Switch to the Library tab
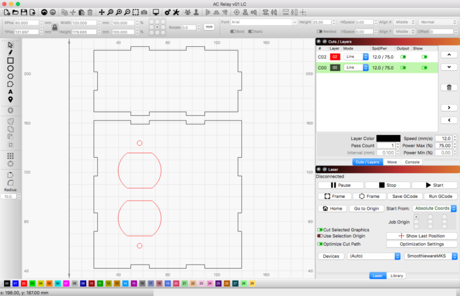460x296 pixels. (397, 275)
